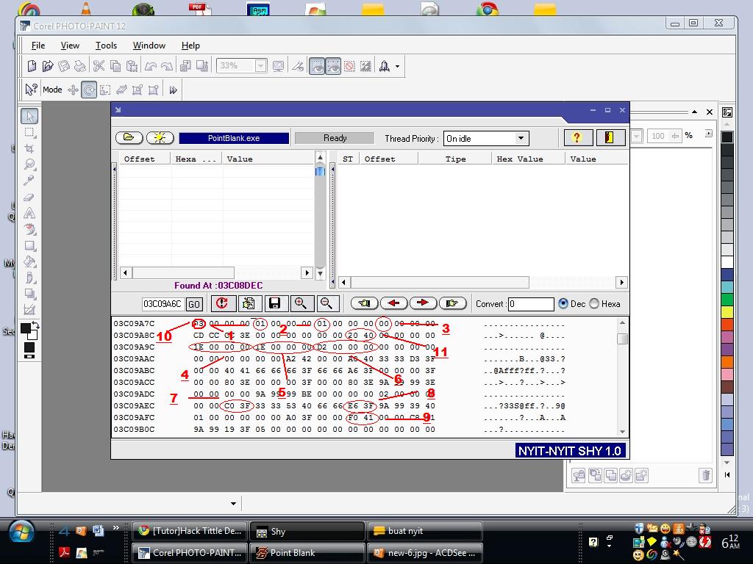
Task: Click the red left arrow navigation button
Action: click(x=393, y=303)
